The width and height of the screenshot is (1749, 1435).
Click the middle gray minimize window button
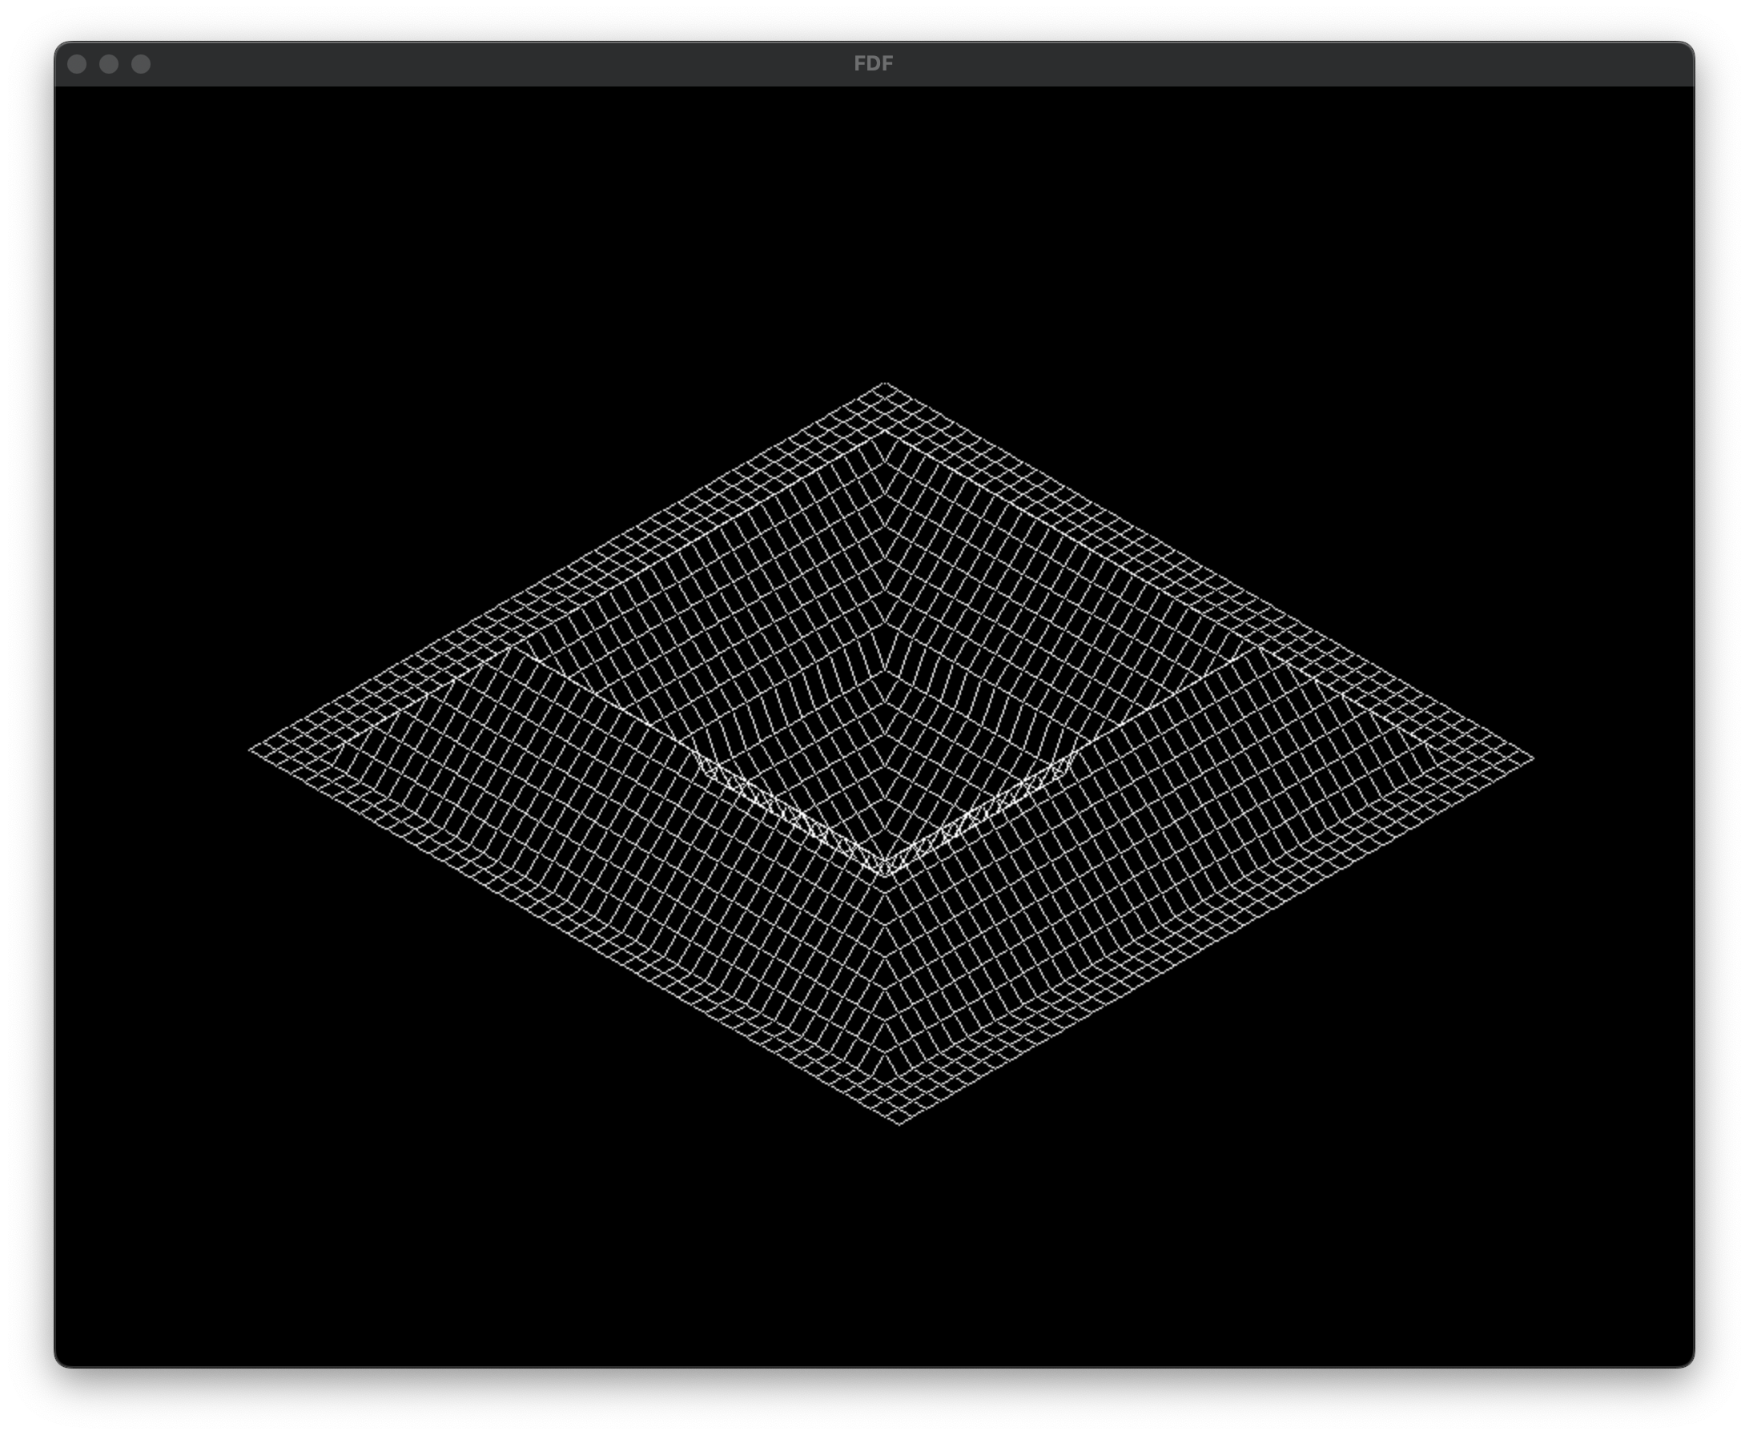pos(109,65)
